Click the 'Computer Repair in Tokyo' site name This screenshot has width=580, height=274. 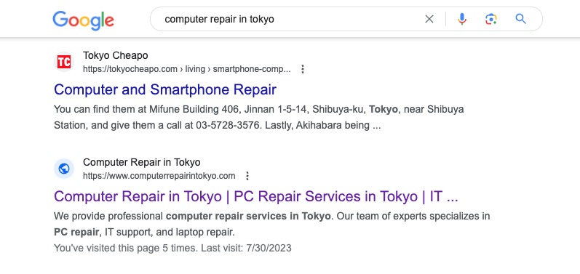[142, 162]
